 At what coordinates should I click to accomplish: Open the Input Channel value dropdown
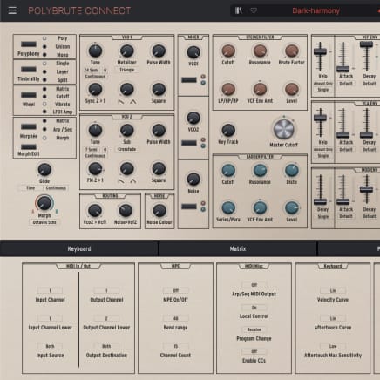click(50, 290)
